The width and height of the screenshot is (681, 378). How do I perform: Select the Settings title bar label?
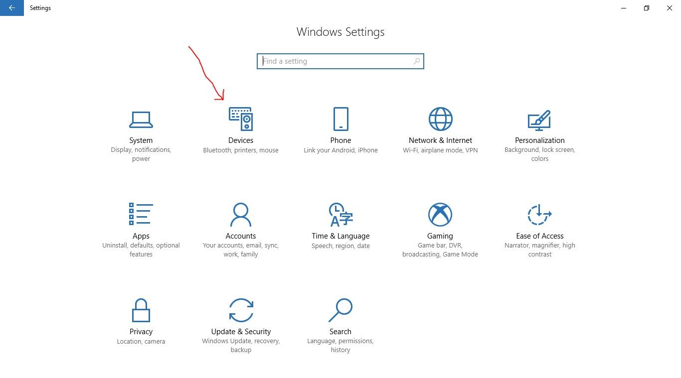[x=40, y=8]
